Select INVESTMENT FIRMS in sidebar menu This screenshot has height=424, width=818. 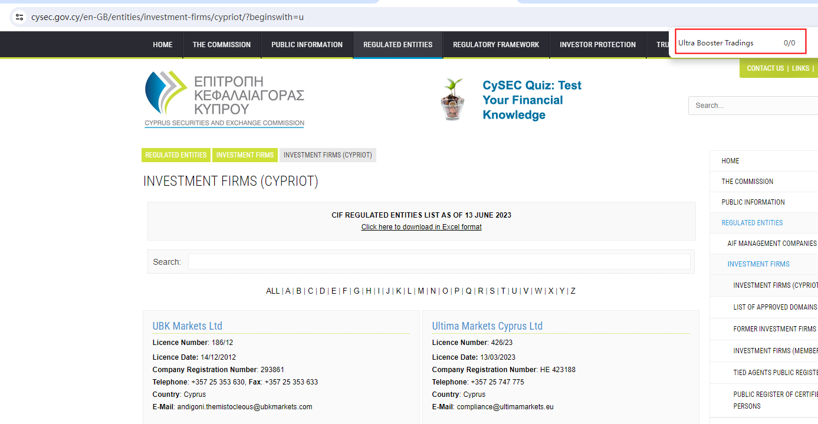coord(758,264)
